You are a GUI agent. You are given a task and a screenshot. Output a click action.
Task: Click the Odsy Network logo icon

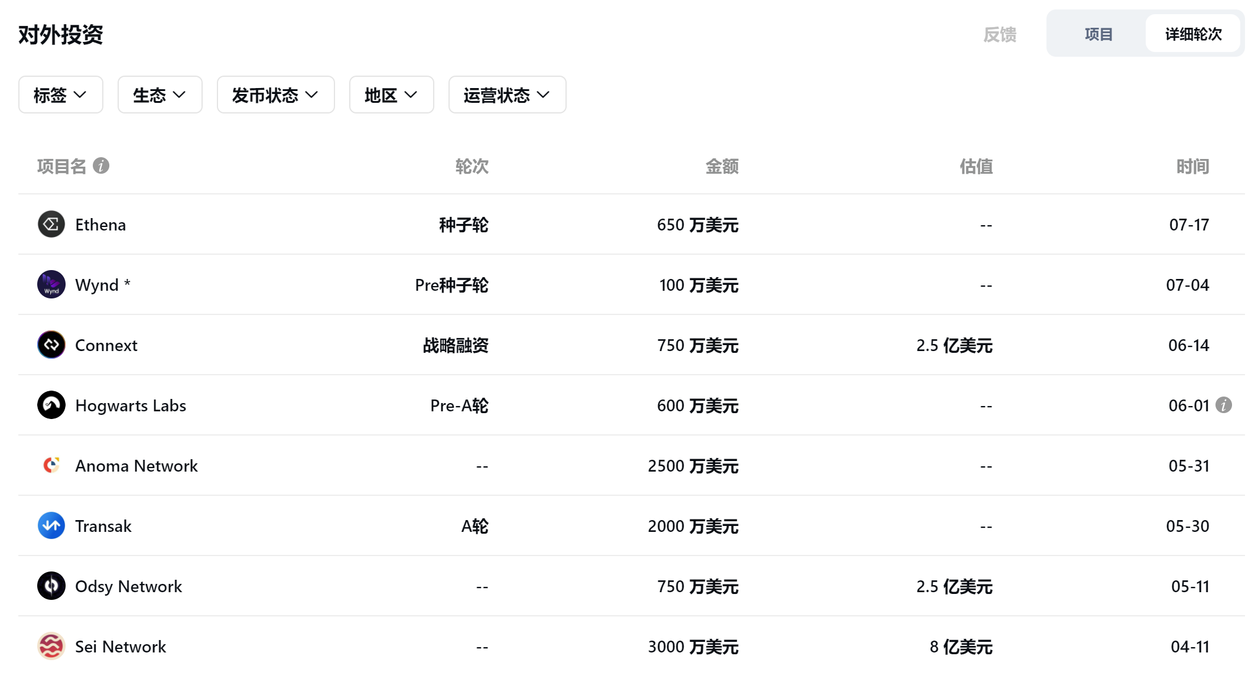pyautogui.click(x=51, y=586)
